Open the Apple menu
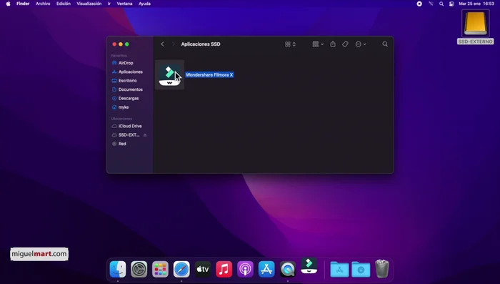500x284 pixels. pos(8,4)
